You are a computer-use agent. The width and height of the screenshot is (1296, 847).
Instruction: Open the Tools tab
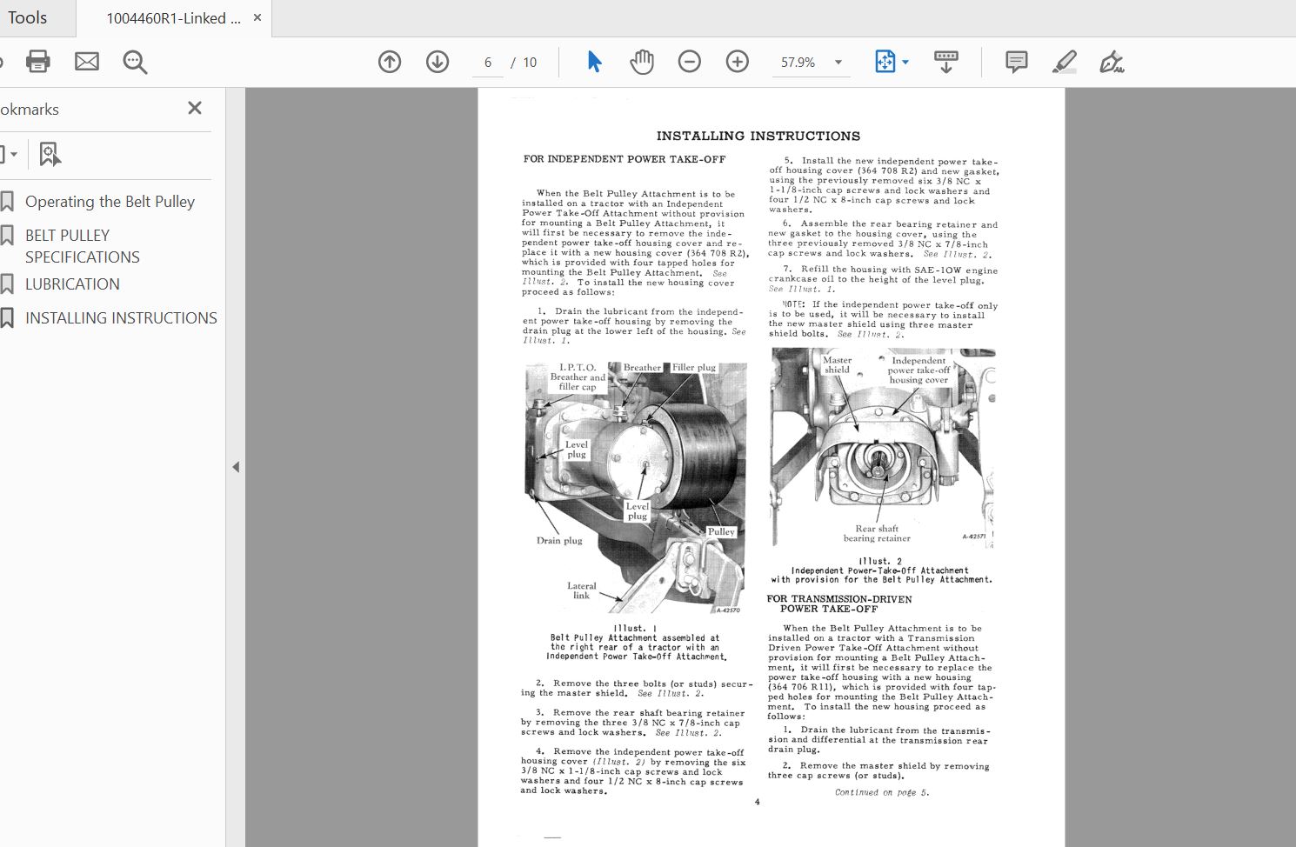28,17
